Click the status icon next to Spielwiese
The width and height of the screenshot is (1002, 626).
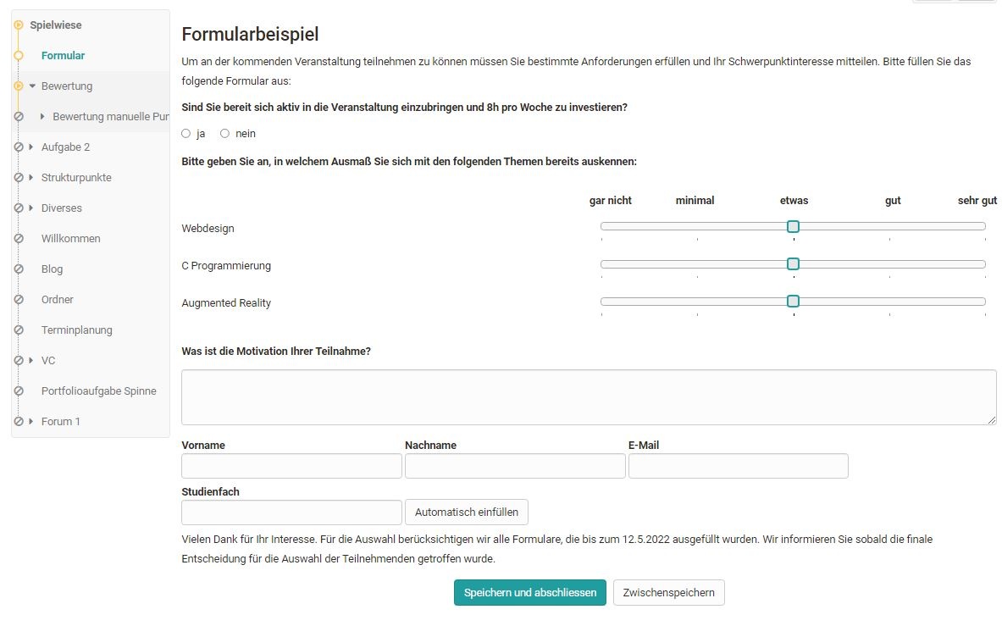coord(19,25)
